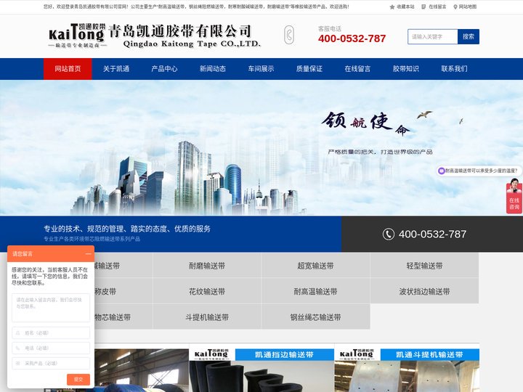This screenshot has height=392, width=523.
Task: Click the 姓名 name field
Action: 51,332
